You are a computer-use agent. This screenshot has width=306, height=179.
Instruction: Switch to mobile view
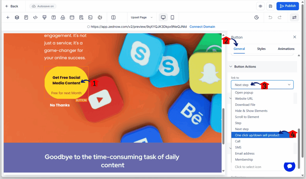(x=172, y=18)
